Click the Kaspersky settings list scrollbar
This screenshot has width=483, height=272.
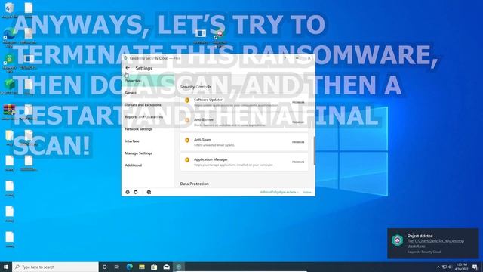(314, 151)
